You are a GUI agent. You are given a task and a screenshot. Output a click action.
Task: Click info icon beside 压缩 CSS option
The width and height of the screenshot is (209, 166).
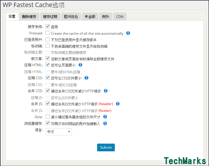(86, 78)
